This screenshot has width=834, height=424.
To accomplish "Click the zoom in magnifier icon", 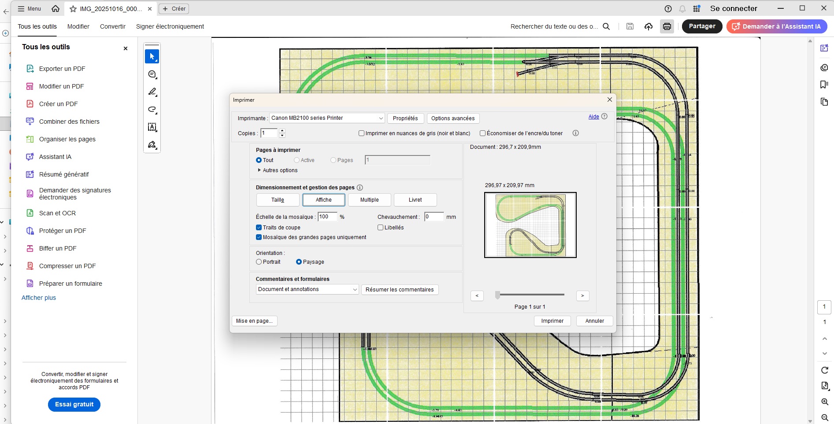I will click(x=824, y=402).
